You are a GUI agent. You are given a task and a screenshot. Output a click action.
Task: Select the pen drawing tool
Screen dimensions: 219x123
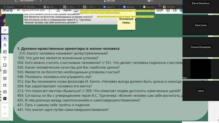point(5,45)
